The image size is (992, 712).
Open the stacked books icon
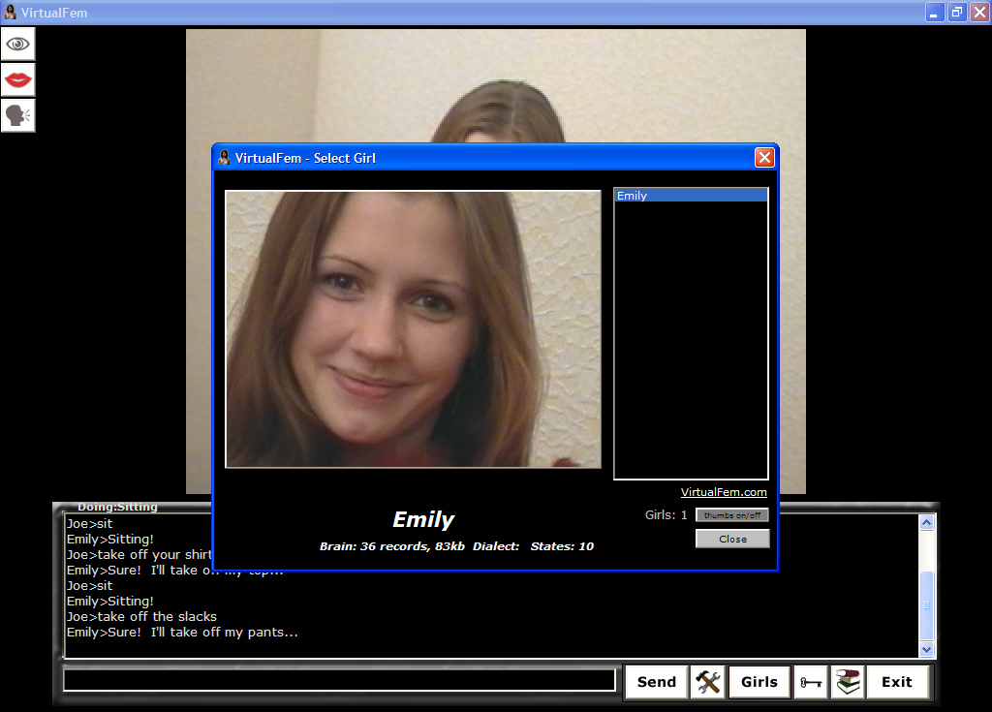(848, 682)
